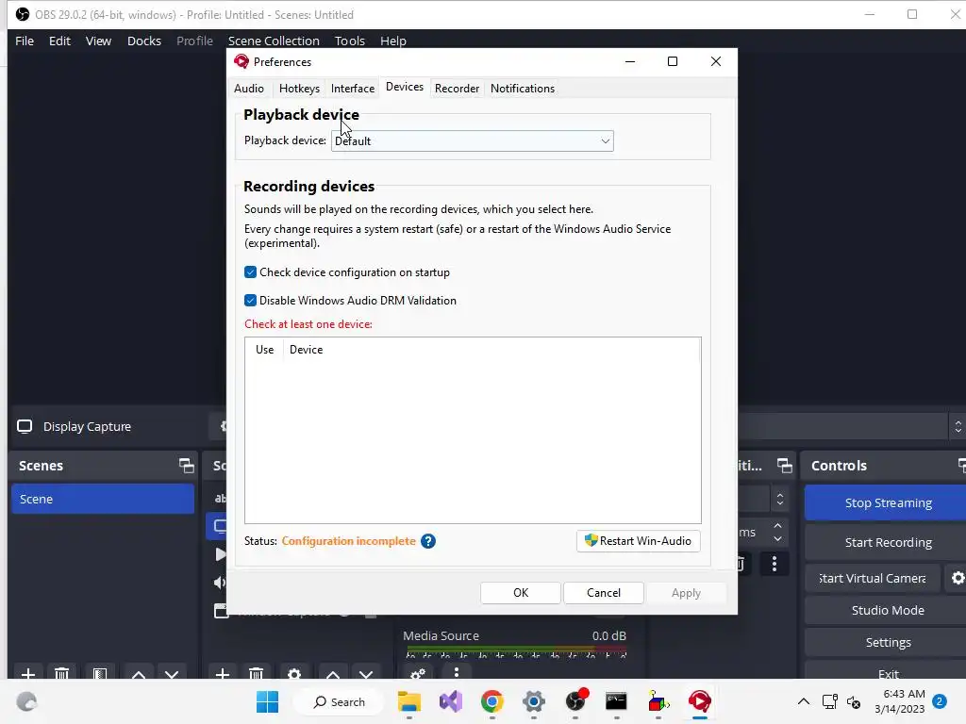
Task: Click the Display Capture monitor icon
Action: pos(25,427)
